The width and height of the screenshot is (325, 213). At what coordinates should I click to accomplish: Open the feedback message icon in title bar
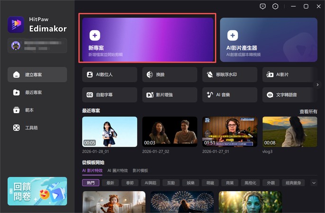pyautogui.click(x=262, y=7)
